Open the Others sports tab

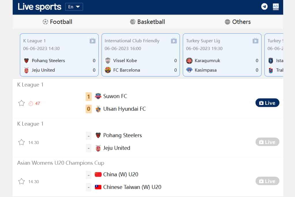coord(238,22)
